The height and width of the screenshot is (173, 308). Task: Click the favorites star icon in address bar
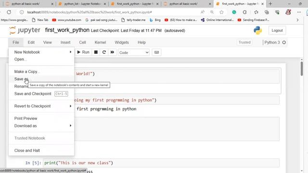[x=221, y=12]
